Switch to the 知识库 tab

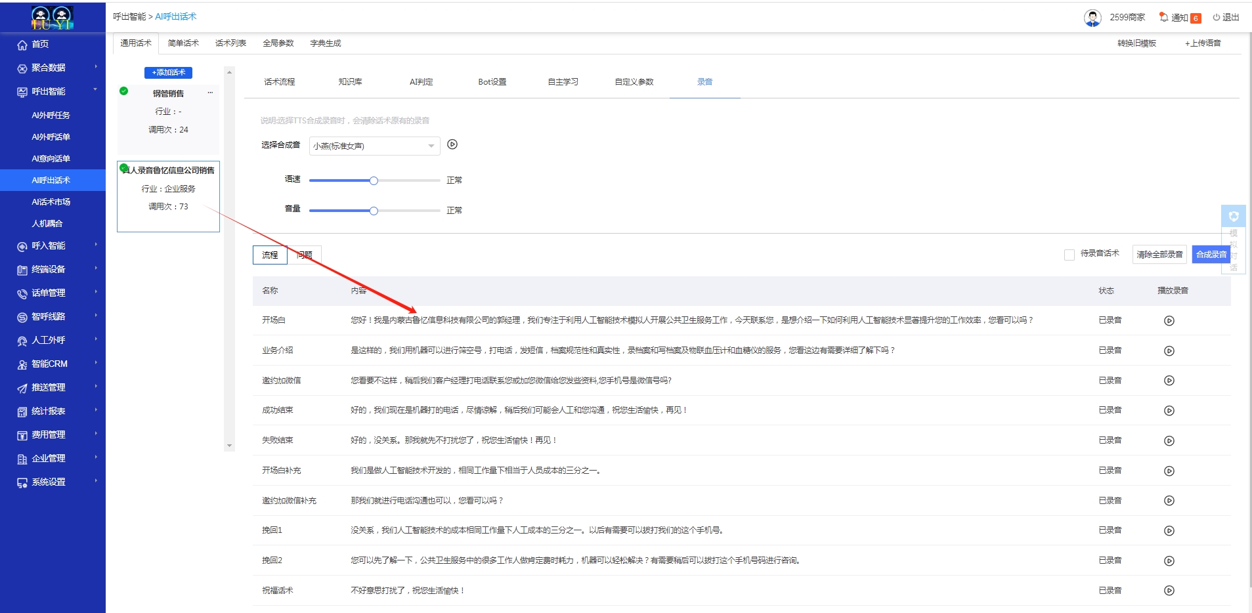point(350,82)
